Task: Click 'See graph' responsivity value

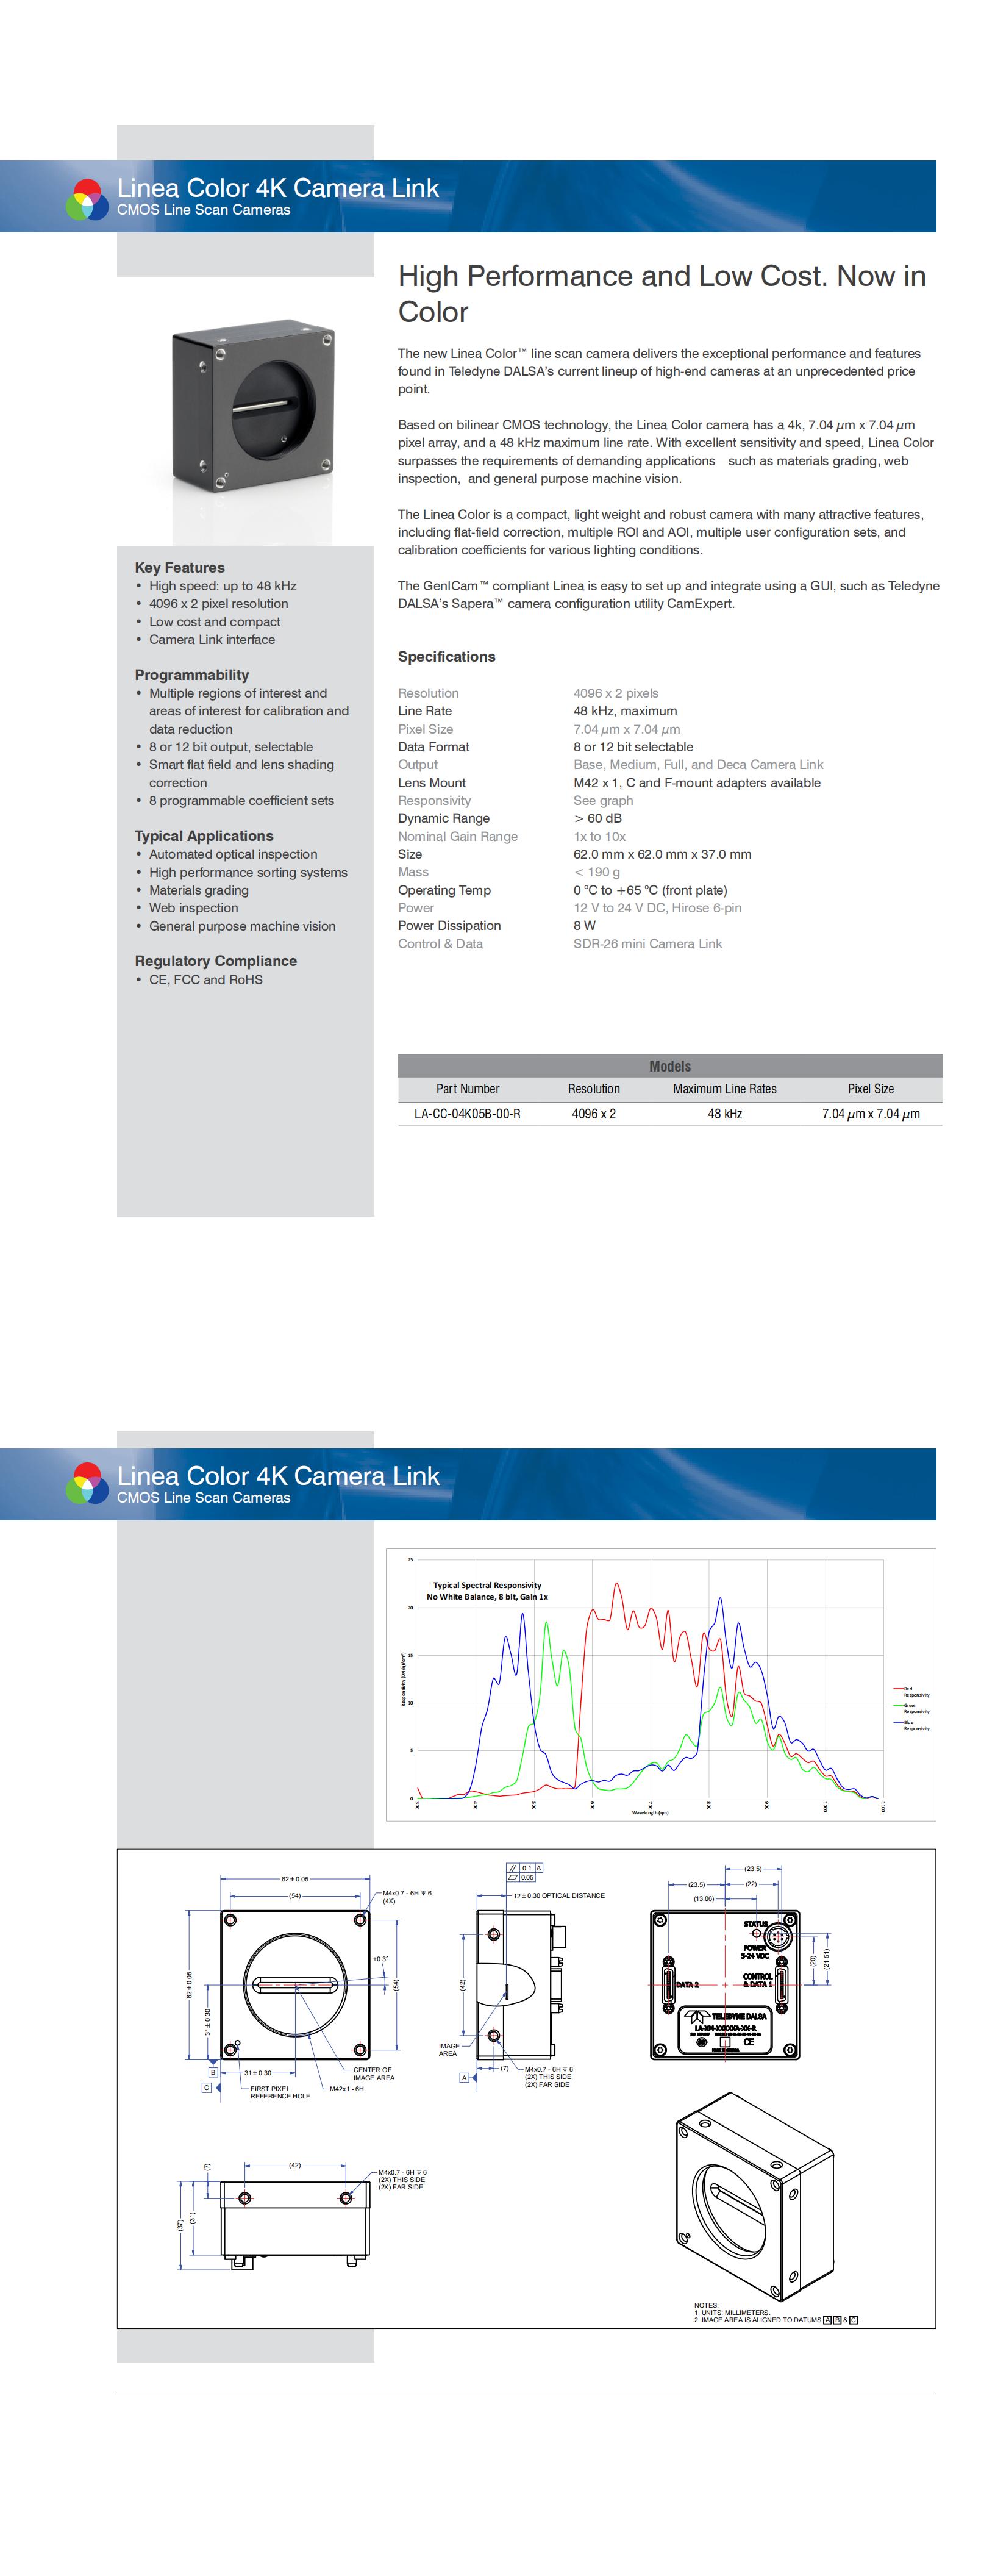Action: click(x=603, y=800)
